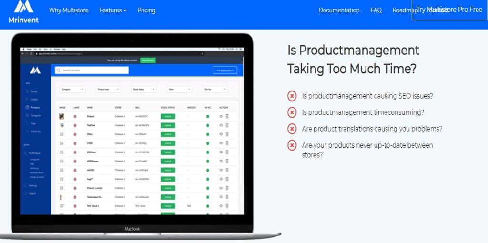
Task: Open the Why Multistore page
Action: [x=69, y=10]
